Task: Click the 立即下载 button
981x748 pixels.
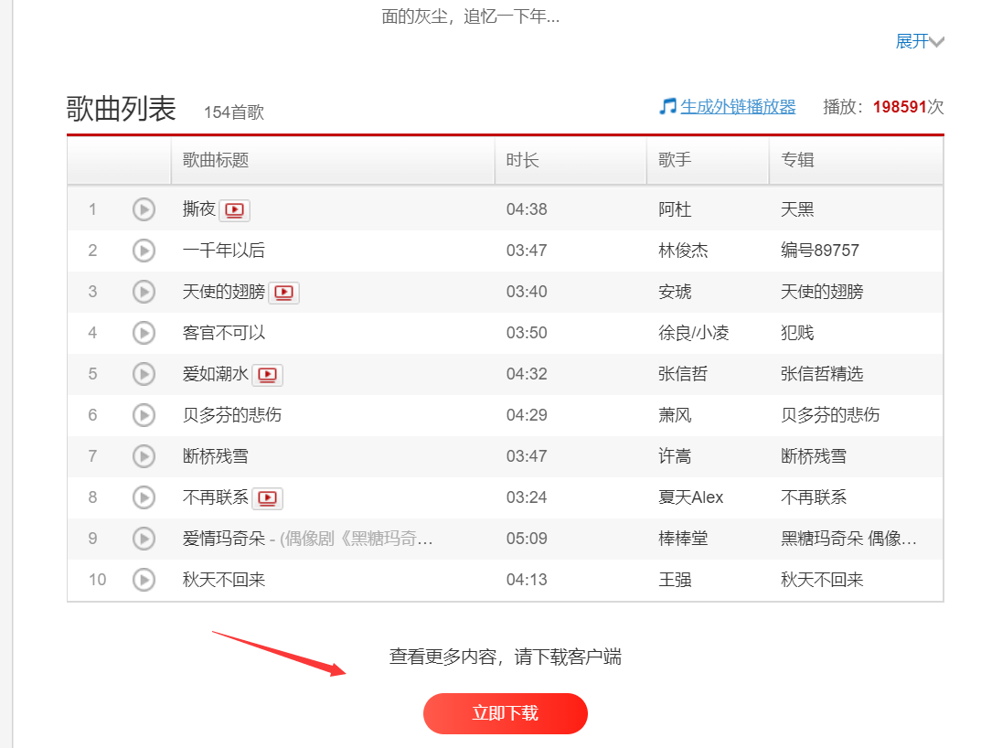Action: pos(505,714)
